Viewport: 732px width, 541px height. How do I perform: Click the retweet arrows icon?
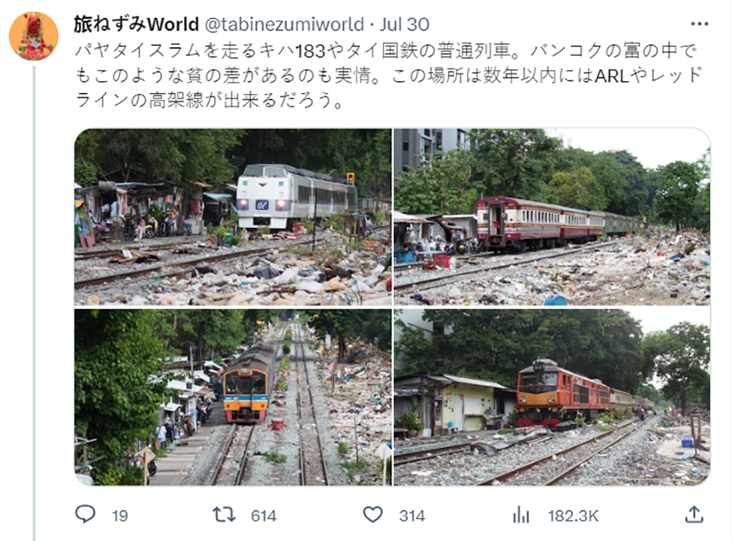click(x=224, y=515)
